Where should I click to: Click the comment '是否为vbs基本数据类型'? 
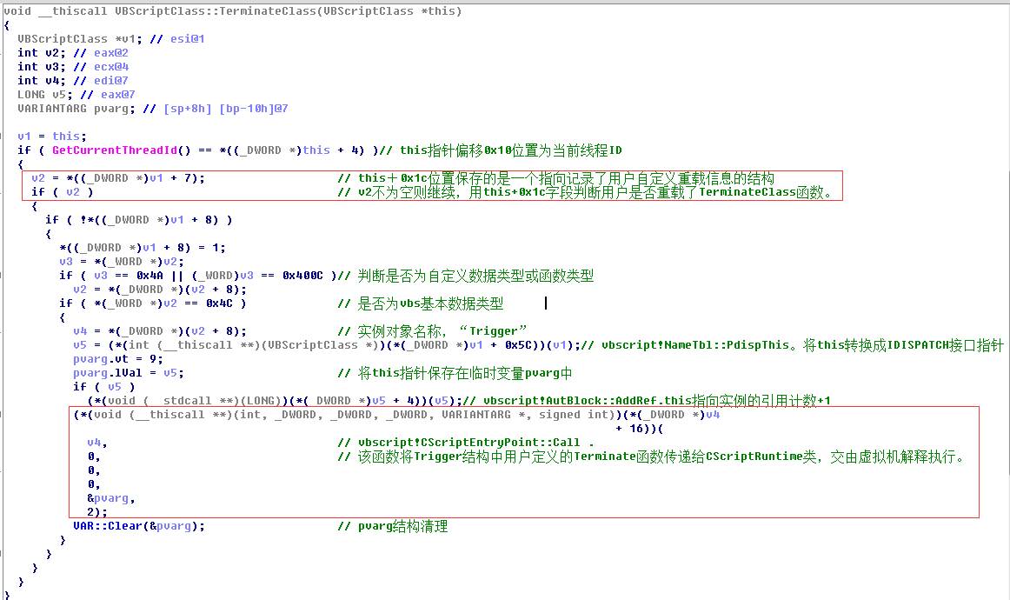421,303
